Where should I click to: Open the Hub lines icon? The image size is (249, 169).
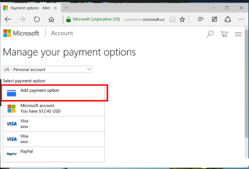pos(201,19)
